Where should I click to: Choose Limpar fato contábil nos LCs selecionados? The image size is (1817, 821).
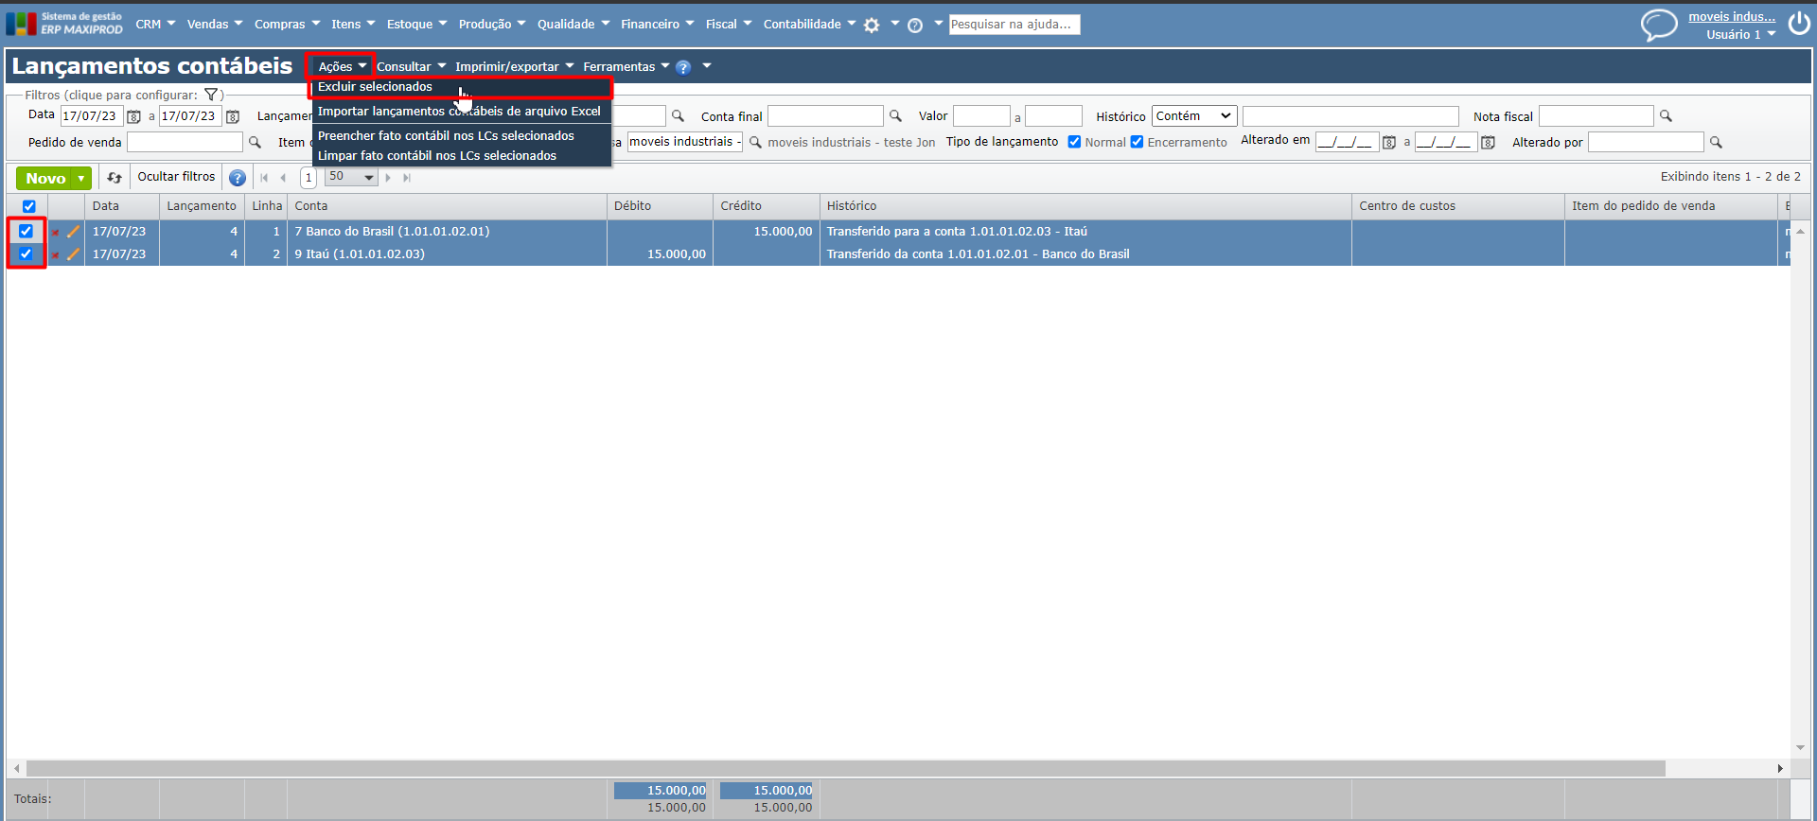tap(462, 156)
